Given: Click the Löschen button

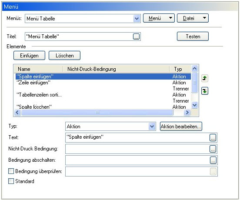Looking at the screenshot, I should coord(64,56).
